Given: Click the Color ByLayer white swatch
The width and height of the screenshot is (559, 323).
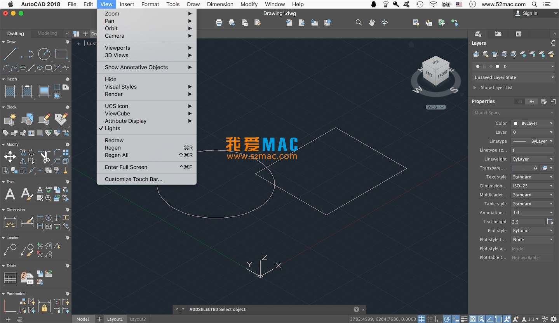Looking at the screenshot, I should click(x=516, y=123).
